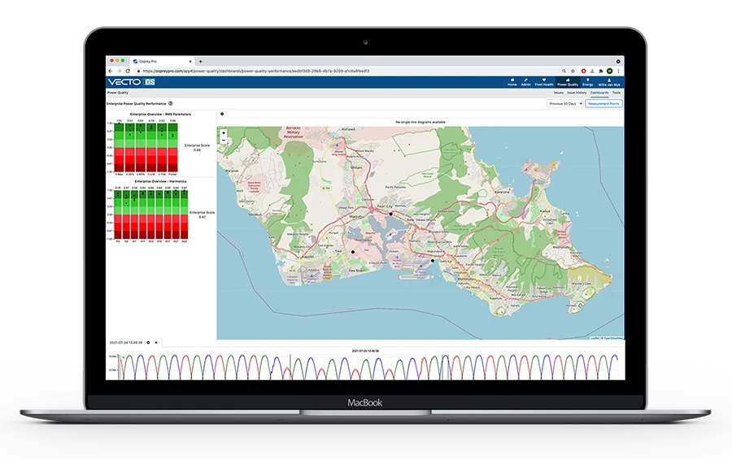This screenshot has height=459, width=732.
Task: Click the browser zoom magnifier icon
Action: click(564, 71)
